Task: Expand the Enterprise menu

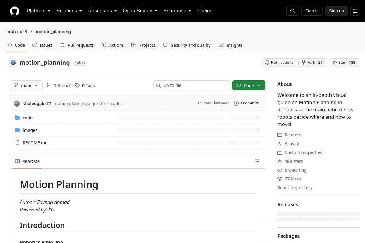Action: (x=177, y=11)
